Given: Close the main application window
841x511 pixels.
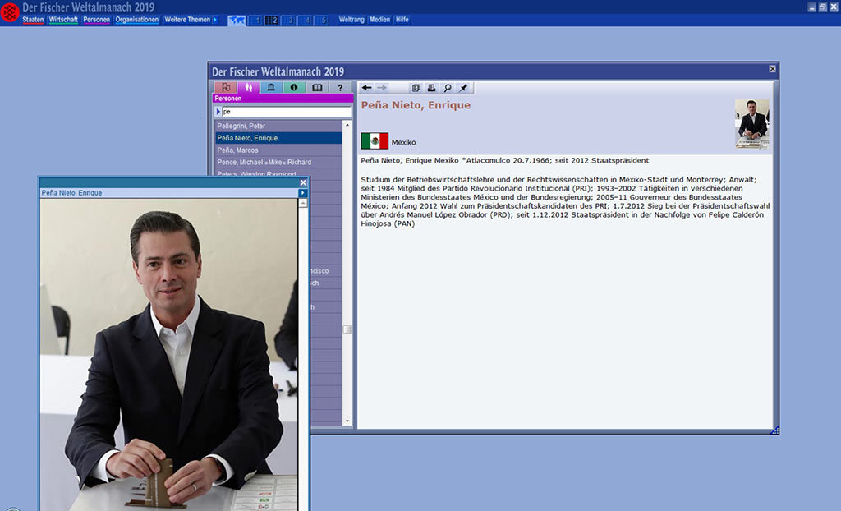Looking at the screenshot, I should coord(834,7).
